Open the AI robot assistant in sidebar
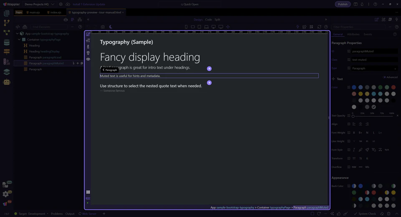This screenshot has height=217, width=401. (7, 82)
